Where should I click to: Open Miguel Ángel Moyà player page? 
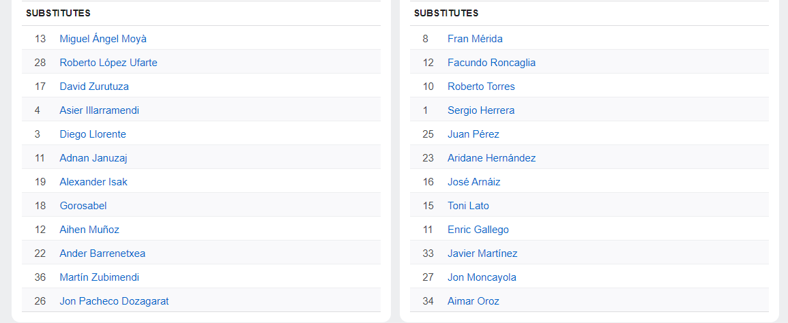[x=103, y=39]
